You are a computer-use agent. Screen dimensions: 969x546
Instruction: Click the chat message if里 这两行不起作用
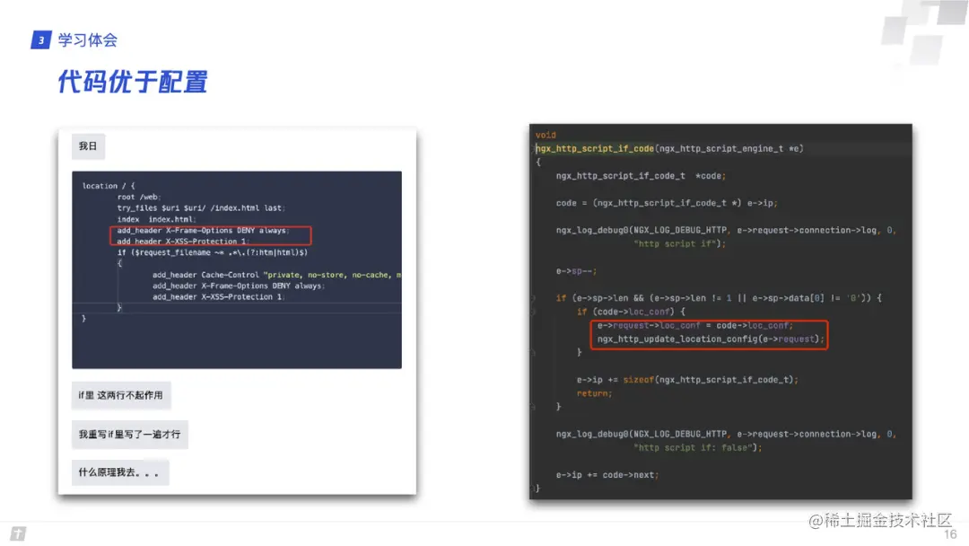pos(121,395)
